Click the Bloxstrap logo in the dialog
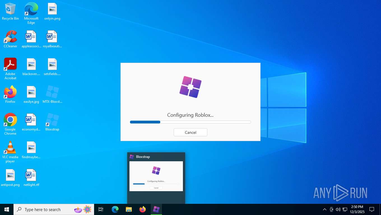Screen dimensions: 381x215 pyautogui.click(x=190, y=87)
